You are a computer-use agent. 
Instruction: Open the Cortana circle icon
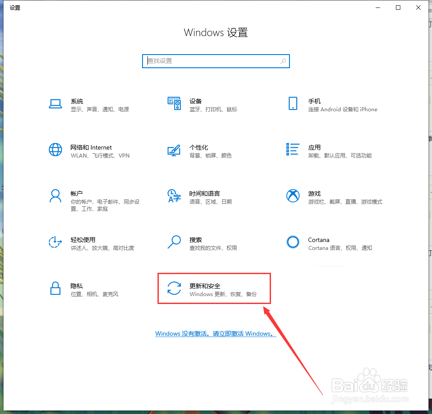293,242
